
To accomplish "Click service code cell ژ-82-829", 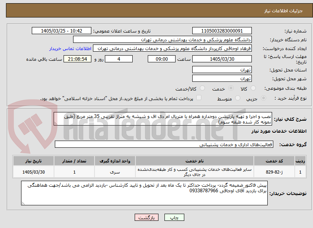I will pyautogui.click(x=274, y=172).
